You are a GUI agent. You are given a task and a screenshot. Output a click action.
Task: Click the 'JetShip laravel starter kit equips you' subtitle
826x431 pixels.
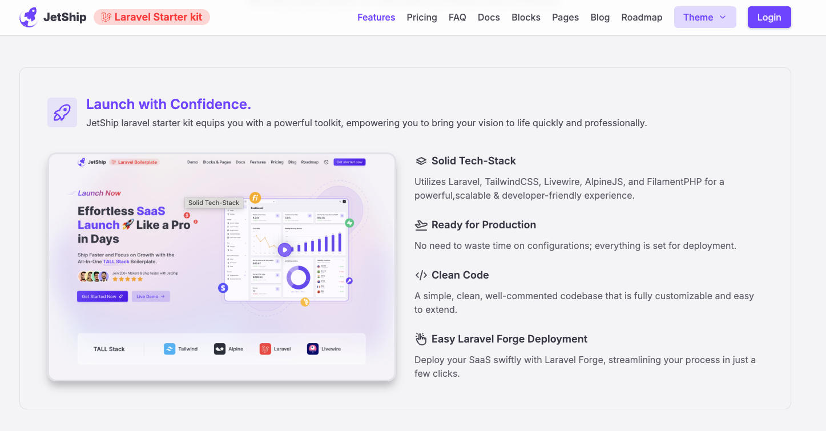366,123
